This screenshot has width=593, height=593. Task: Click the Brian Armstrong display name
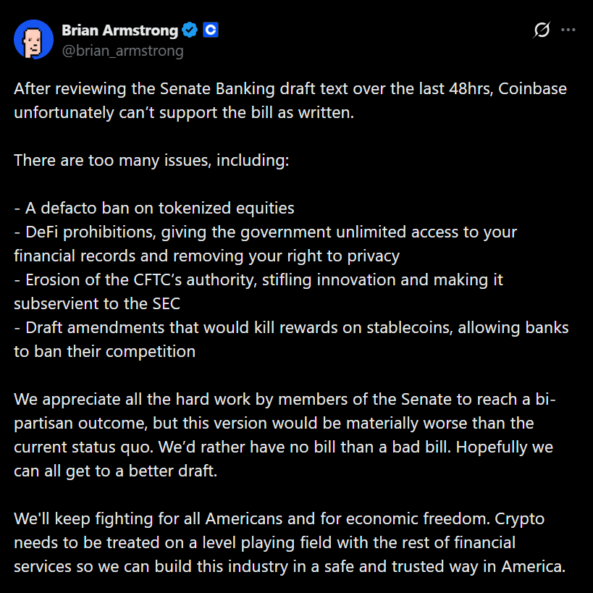(x=119, y=30)
